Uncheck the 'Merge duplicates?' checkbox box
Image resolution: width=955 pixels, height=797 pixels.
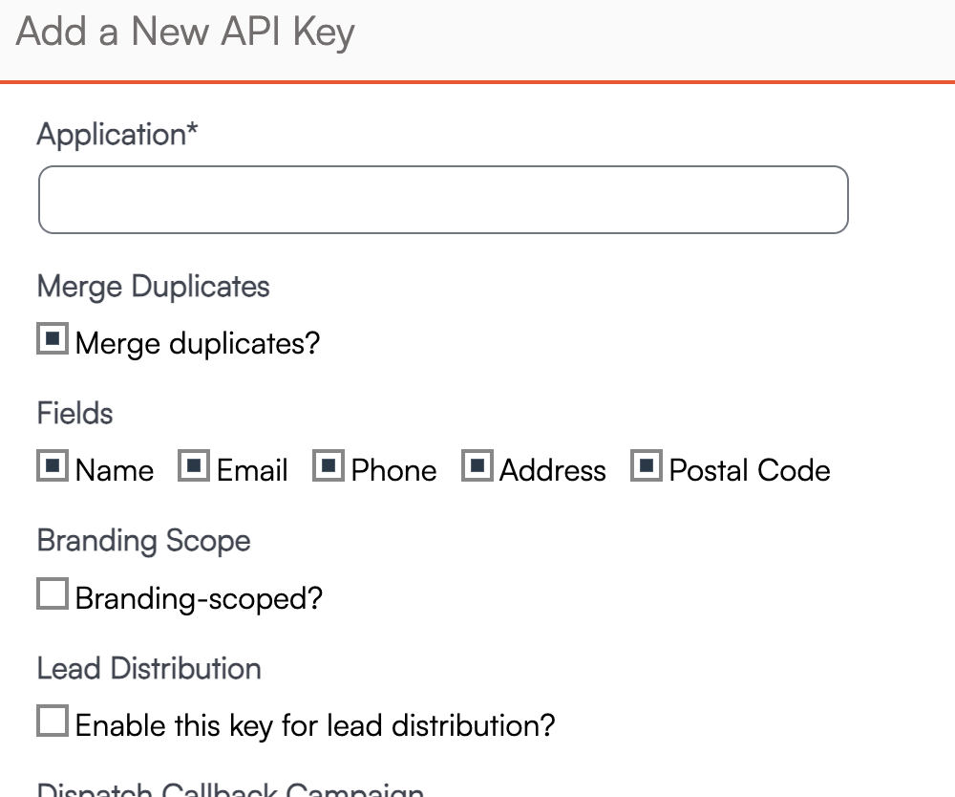(x=53, y=339)
